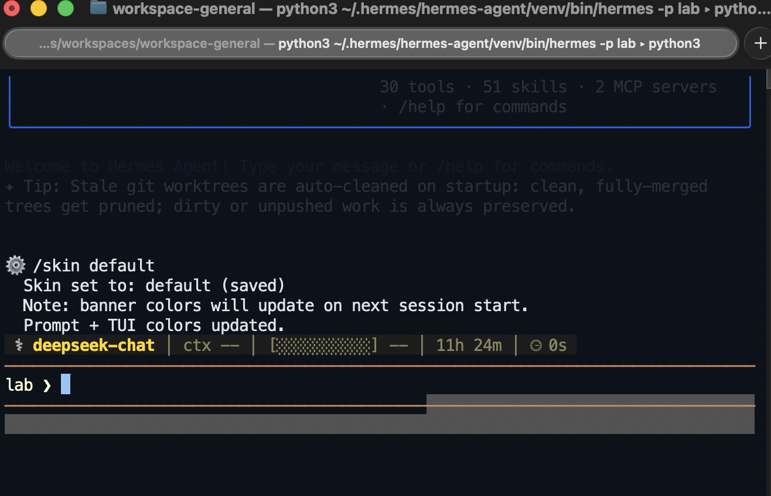This screenshot has height=496, width=771.
Task: Click the 11h 24m session time
Action: [469, 345]
